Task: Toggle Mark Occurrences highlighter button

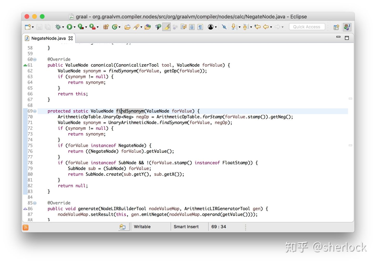Action: [167, 27]
